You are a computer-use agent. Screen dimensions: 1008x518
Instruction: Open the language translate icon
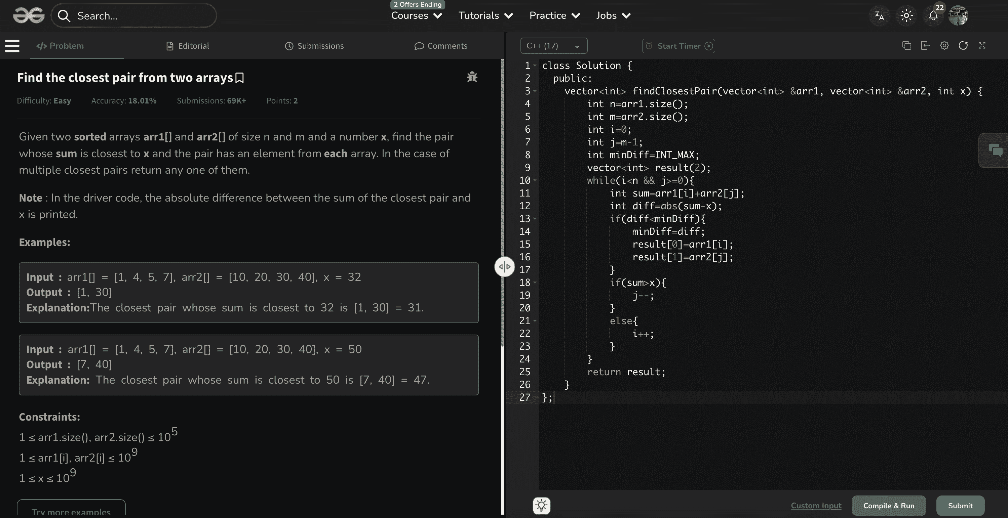879,16
